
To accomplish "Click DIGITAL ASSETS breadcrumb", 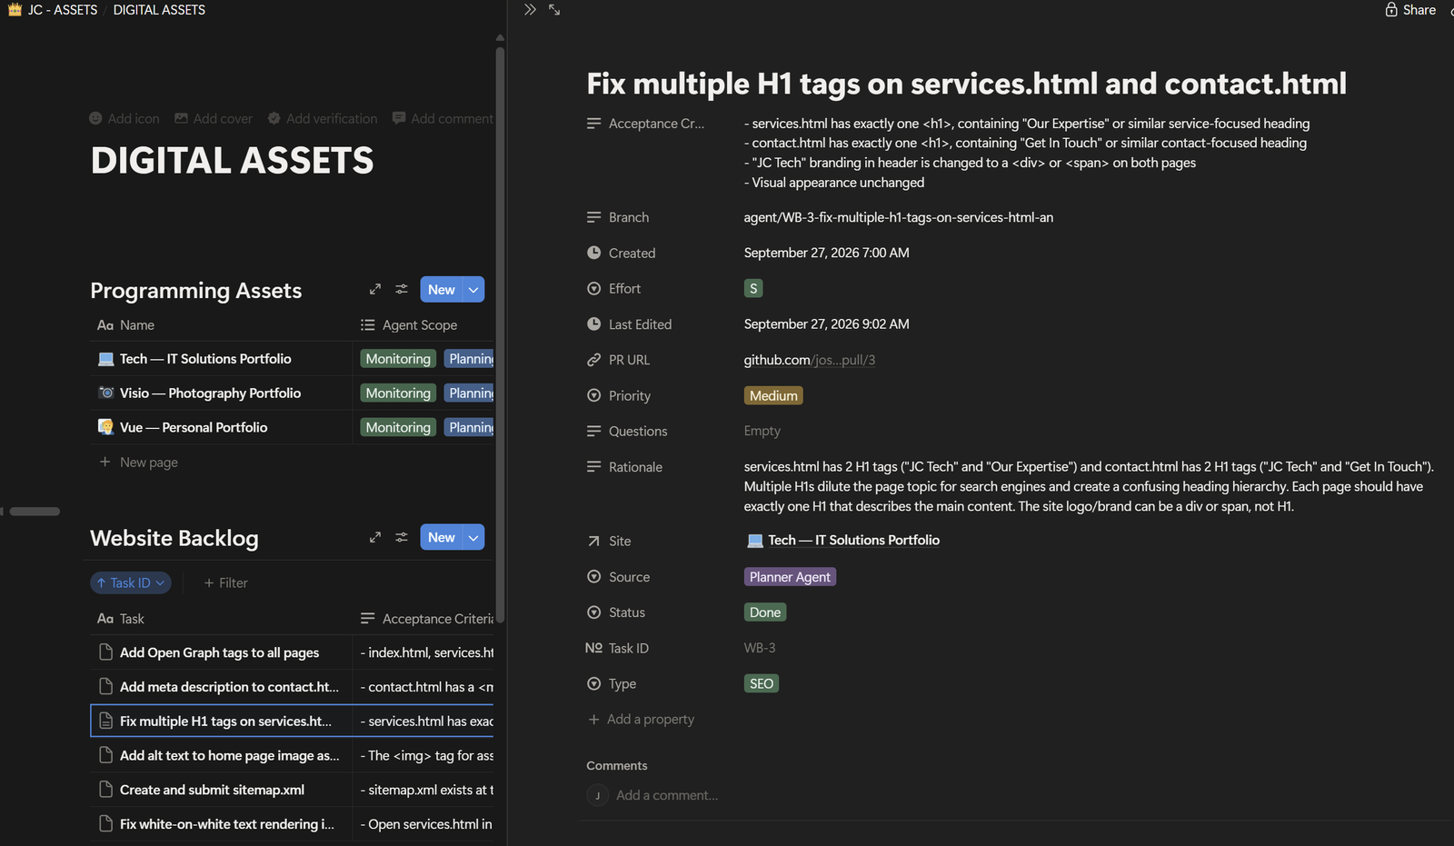I will pyautogui.click(x=159, y=10).
